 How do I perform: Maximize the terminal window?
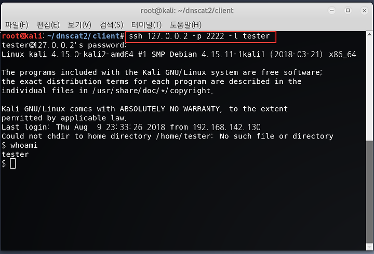(348, 10)
